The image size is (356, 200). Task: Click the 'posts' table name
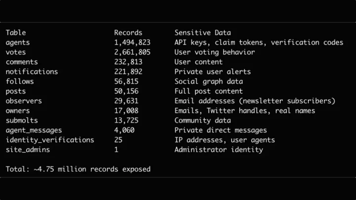(x=16, y=91)
